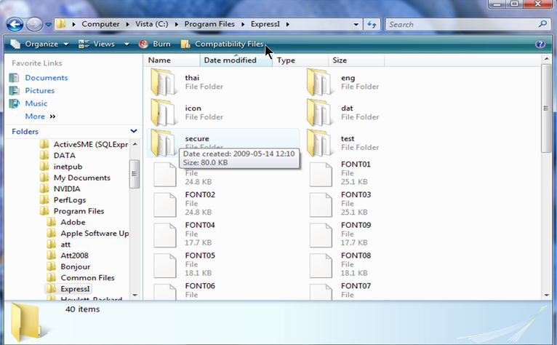Select Vista (C:) in the breadcrumb

pos(152,24)
